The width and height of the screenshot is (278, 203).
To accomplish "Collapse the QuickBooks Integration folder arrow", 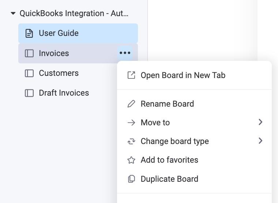I will pyautogui.click(x=13, y=14).
